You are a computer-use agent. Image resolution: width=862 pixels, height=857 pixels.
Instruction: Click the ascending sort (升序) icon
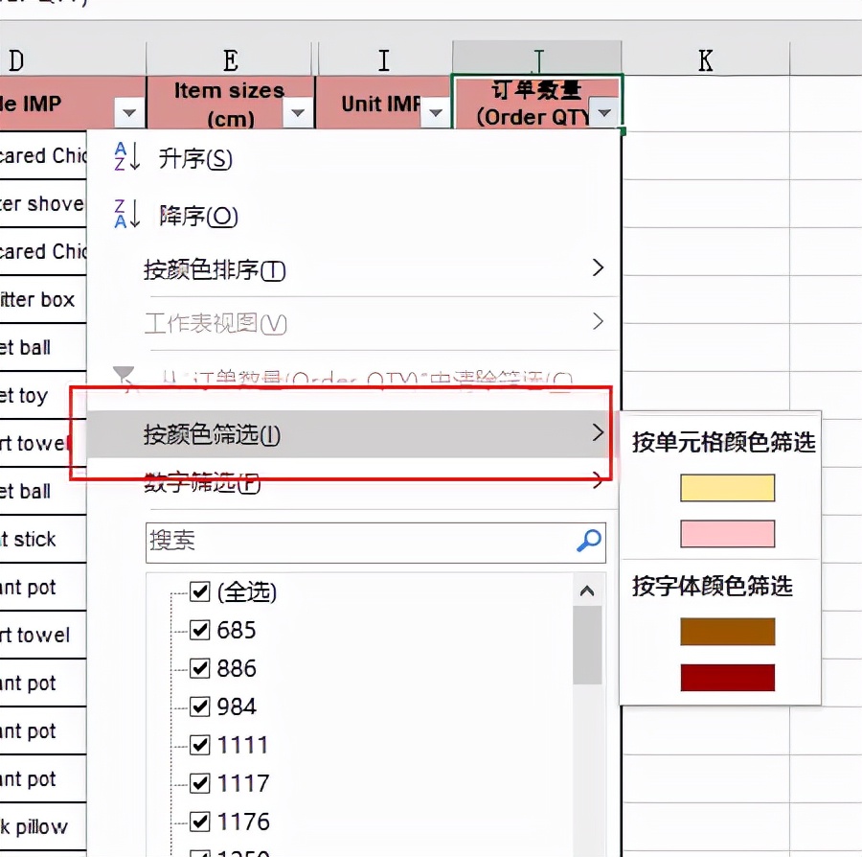(125, 158)
